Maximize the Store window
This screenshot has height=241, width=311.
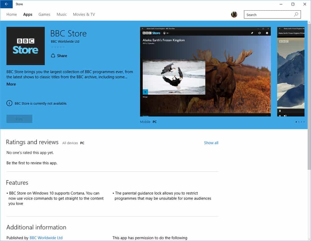(x=293, y=4)
